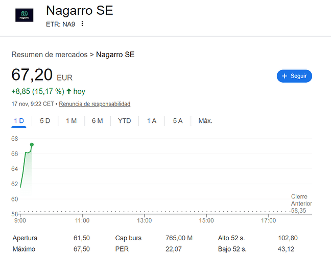Click the Nagarro SE page title
Image resolution: width=331 pixels, height=255 pixels.
[80, 10]
